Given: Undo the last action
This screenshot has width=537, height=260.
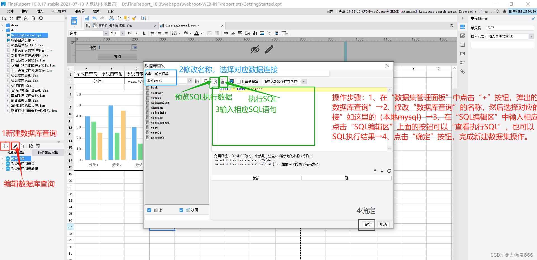Looking at the screenshot, I should pyautogui.click(x=95, y=18).
